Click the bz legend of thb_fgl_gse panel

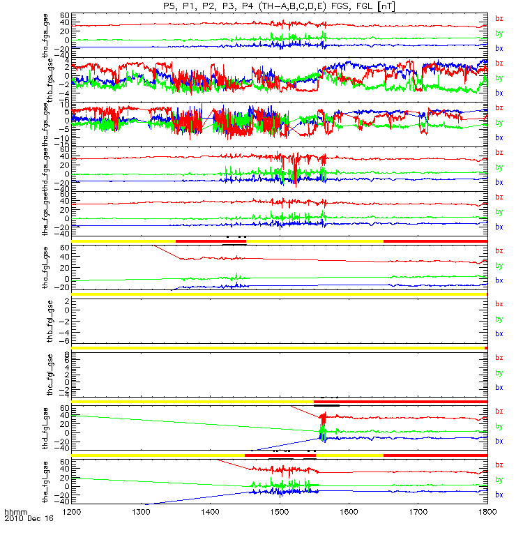(499, 304)
